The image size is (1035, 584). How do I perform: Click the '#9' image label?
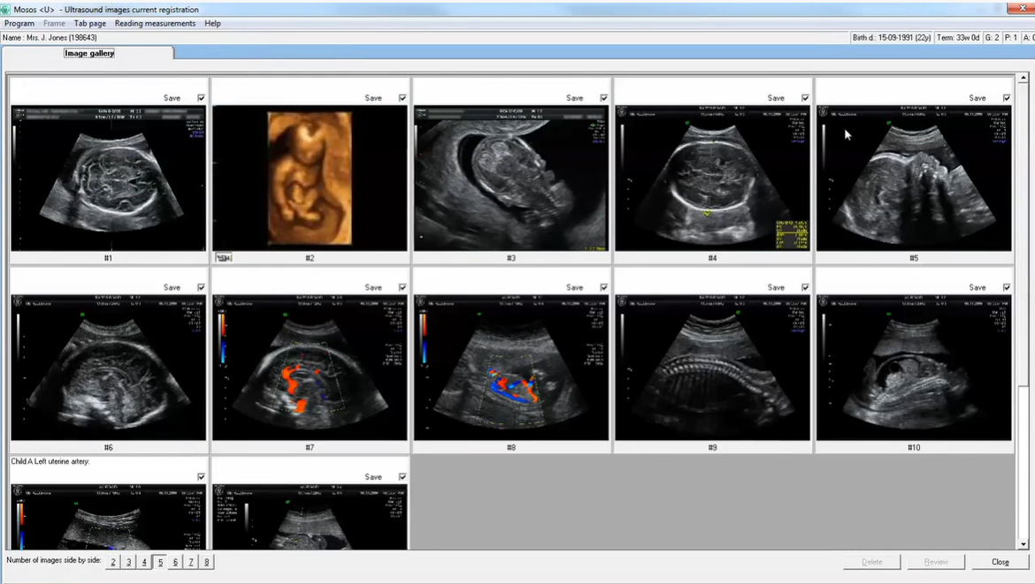click(712, 447)
